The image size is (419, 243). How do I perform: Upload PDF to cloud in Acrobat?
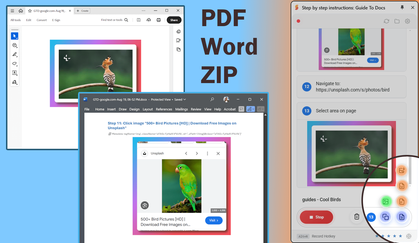(149, 20)
